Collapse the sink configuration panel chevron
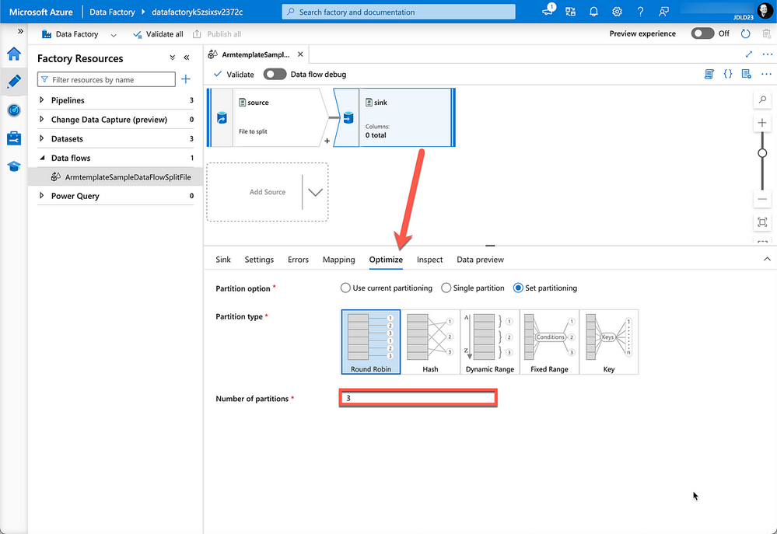This screenshot has width=777, height=534. (x=767, y=259)
